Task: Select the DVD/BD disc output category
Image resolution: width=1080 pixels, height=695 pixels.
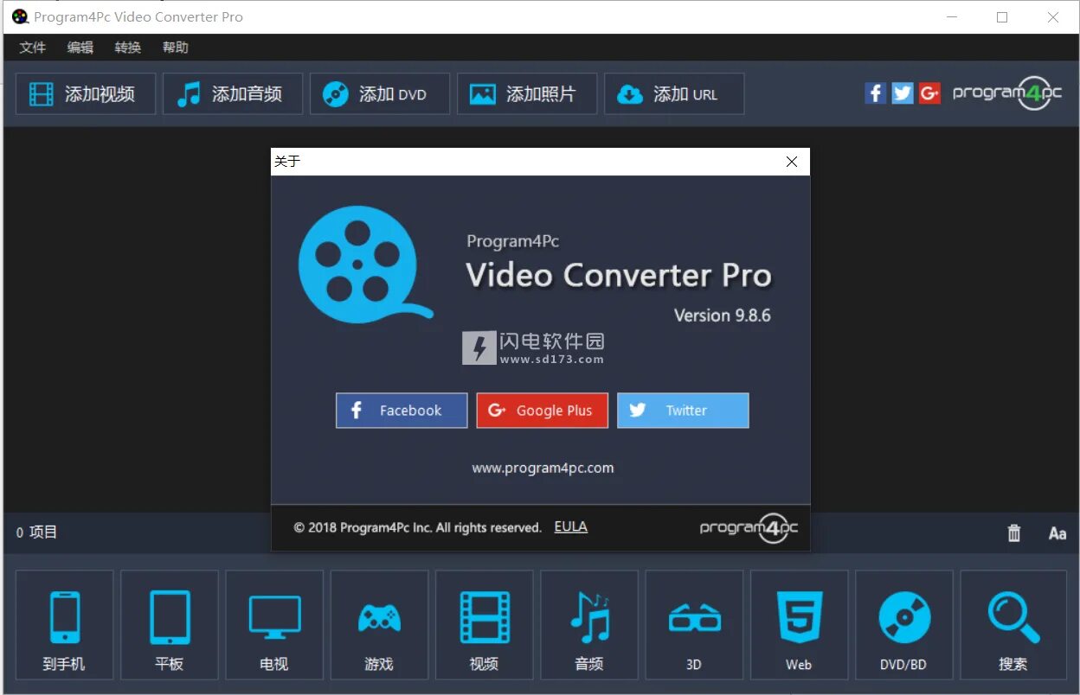Action: (904, 624)
